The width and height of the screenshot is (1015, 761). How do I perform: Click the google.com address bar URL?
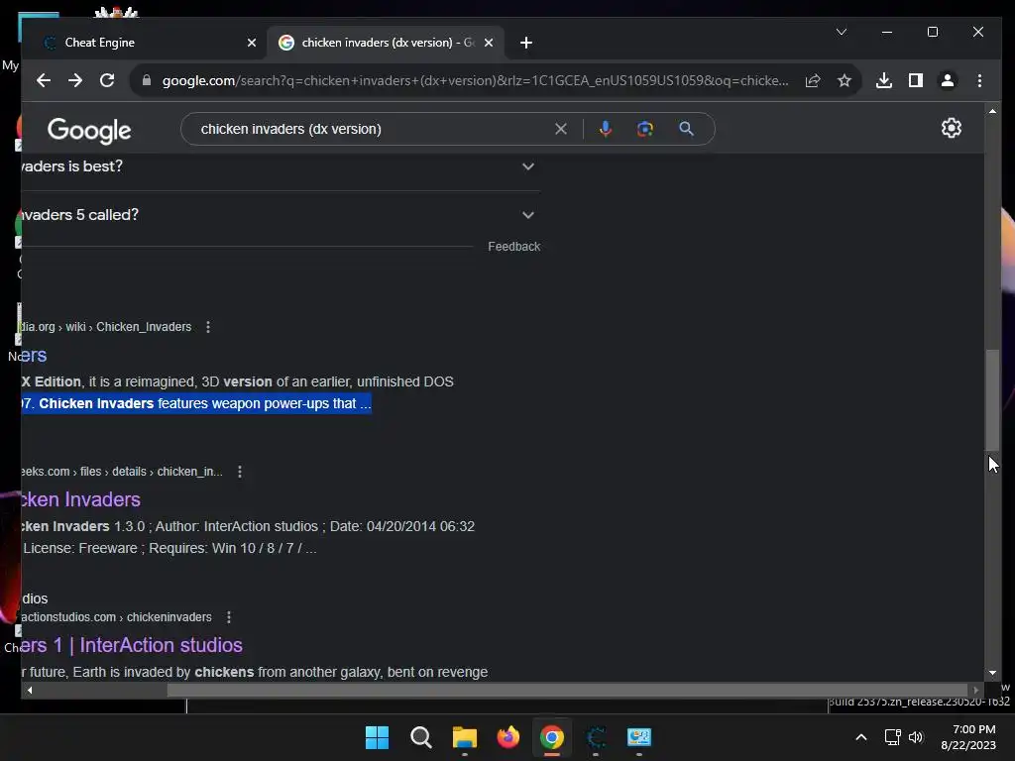[x=476, y=80]
